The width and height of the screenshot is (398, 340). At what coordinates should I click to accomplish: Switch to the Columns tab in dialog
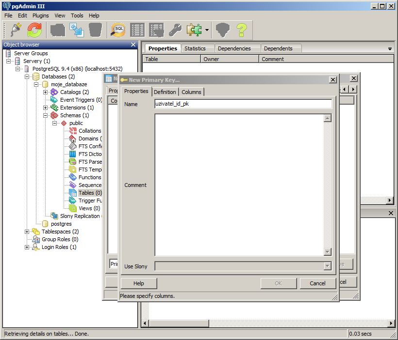tap(191, 92)
